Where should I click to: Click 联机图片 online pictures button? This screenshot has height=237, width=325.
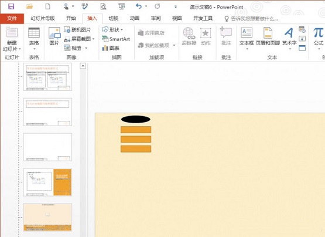coord(77,30)
